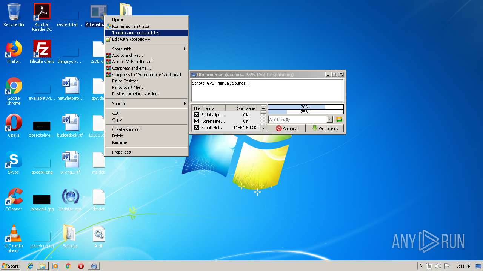This screenshot has height=271, width=483.
Task: Choose Rename in context menu
Action: [146, 142]
